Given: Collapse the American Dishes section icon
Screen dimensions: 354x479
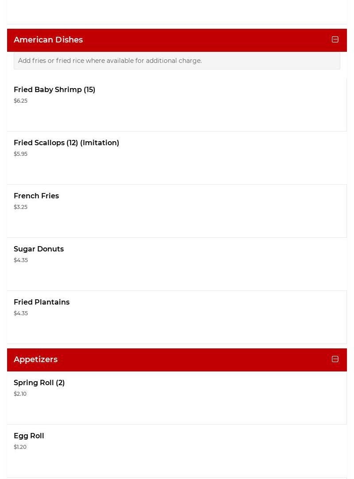Looking at the screenshot, I should tap(335, 39).
